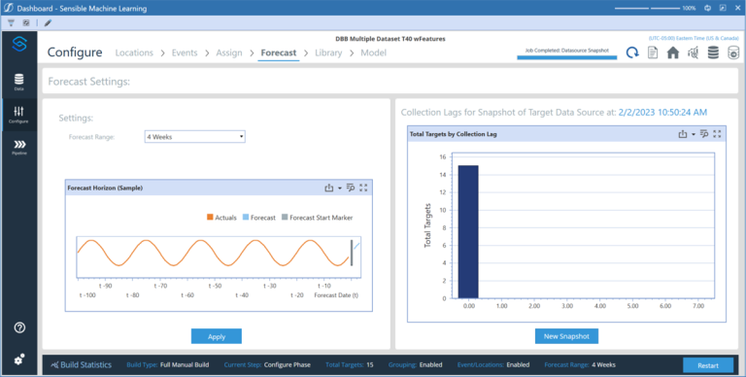Export the Forecast Horizon chart
746x377 pixels.
(328, 188)
